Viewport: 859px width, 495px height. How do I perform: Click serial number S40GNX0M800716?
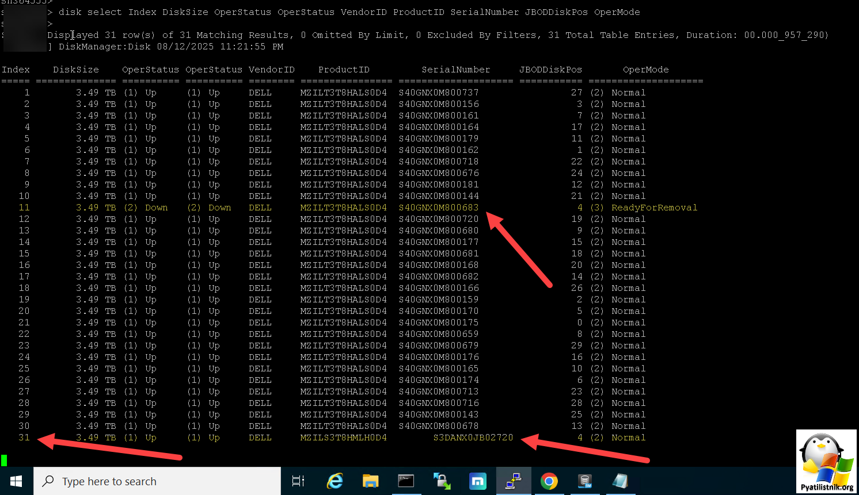click(x=439, y=403)
